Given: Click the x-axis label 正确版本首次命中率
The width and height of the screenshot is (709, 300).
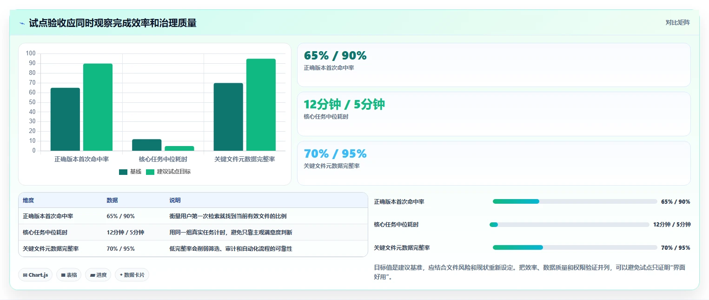Looking at the screenshot, I should (81, 159).
